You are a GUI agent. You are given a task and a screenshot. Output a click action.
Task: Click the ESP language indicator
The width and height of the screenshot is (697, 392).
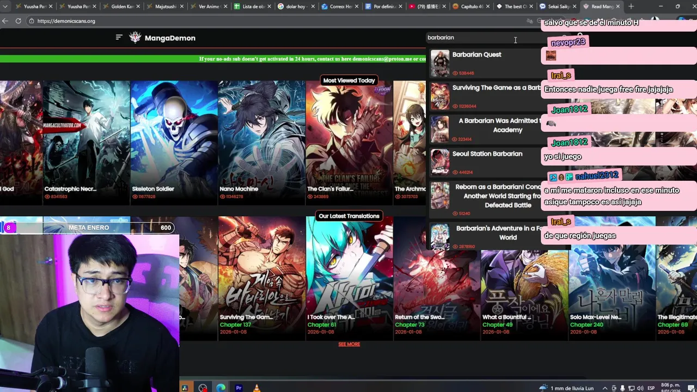[651, 388]
